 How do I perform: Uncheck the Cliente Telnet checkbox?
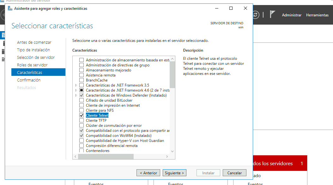(x=82, y=115)
